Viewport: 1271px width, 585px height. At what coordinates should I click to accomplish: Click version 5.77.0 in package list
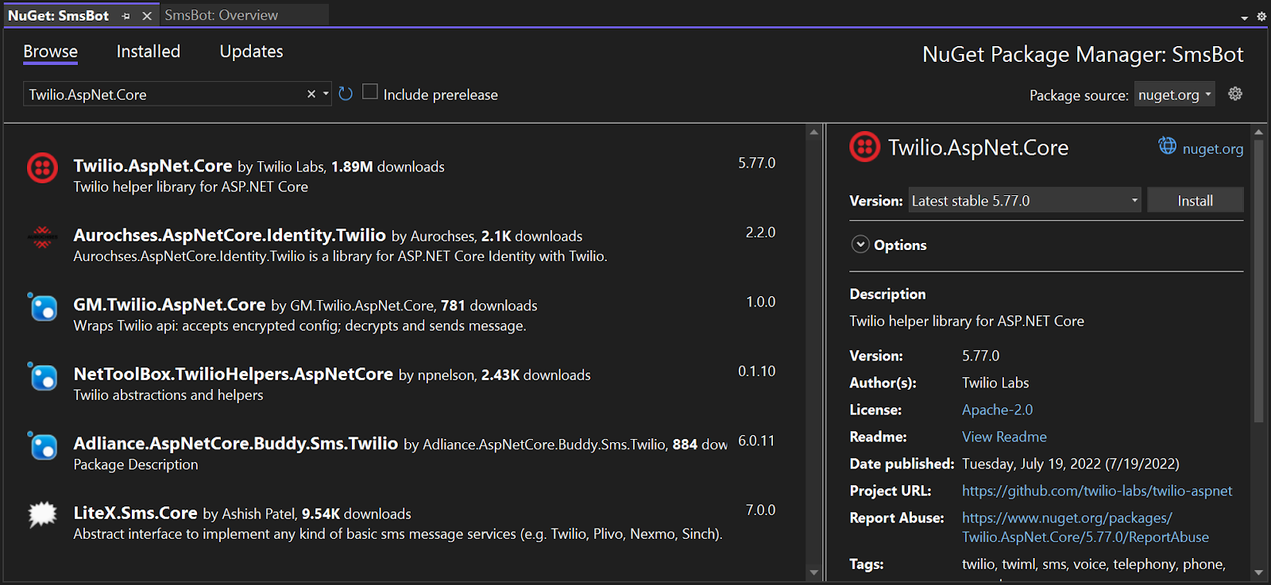756,163
